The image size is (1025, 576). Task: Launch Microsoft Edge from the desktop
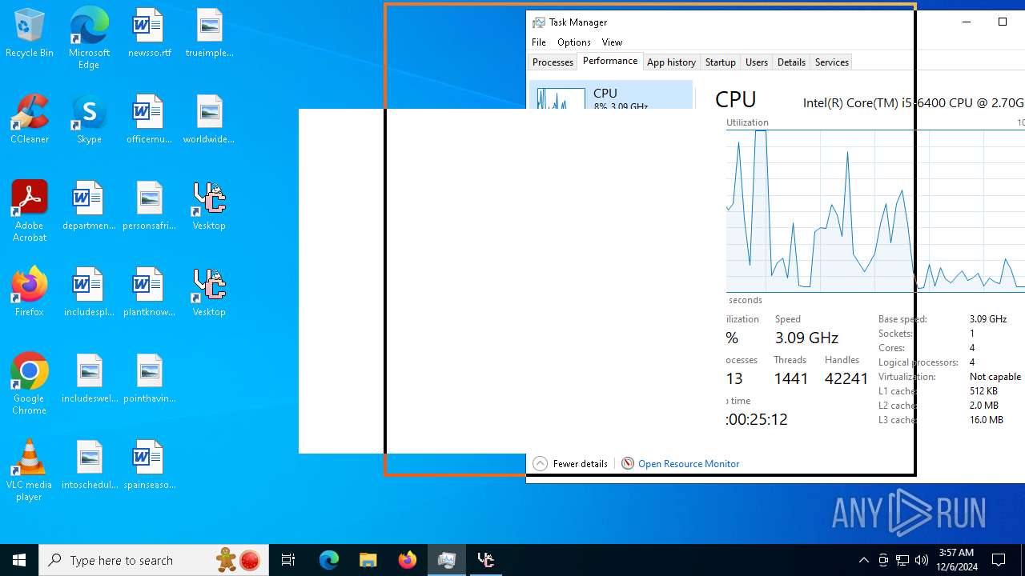89,38
